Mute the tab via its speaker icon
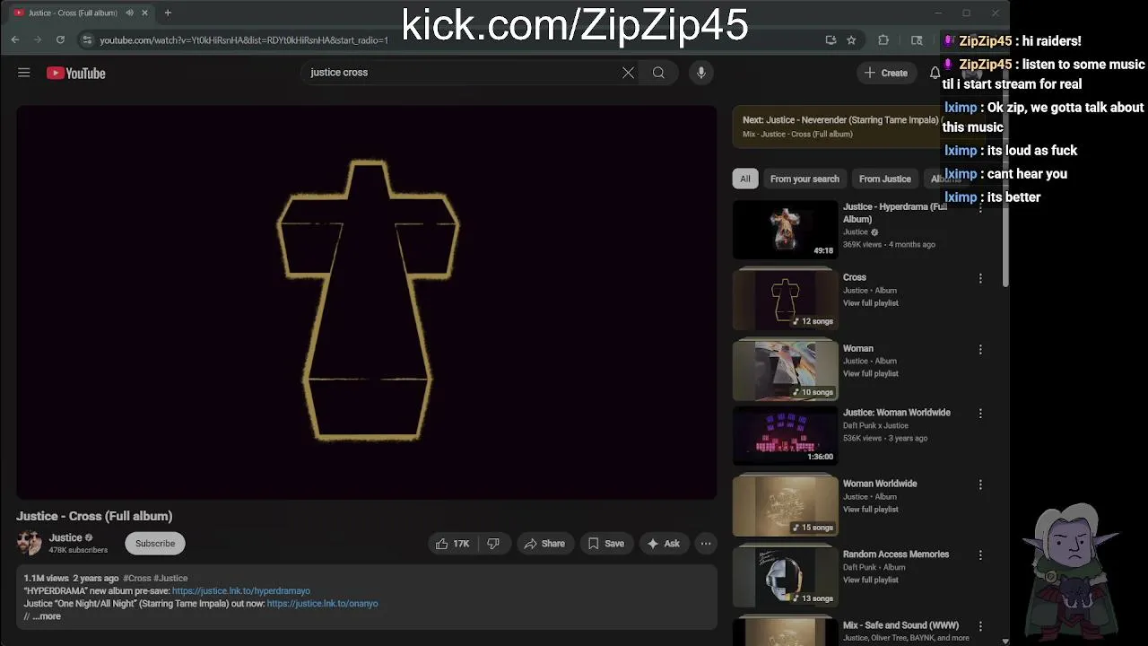The image size is (1148, 646). [x=129, y=13]
